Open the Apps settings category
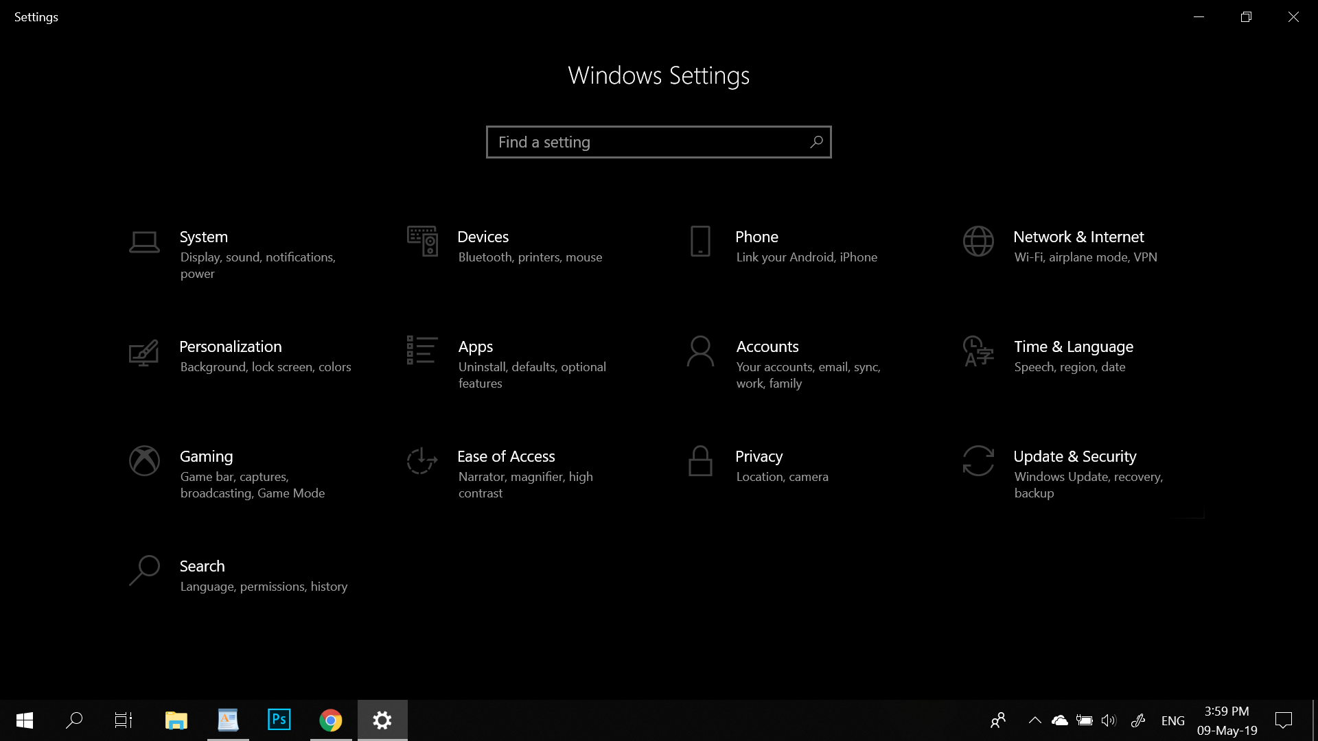Viewport: 1318px width, 741px height. pos(508,362)
